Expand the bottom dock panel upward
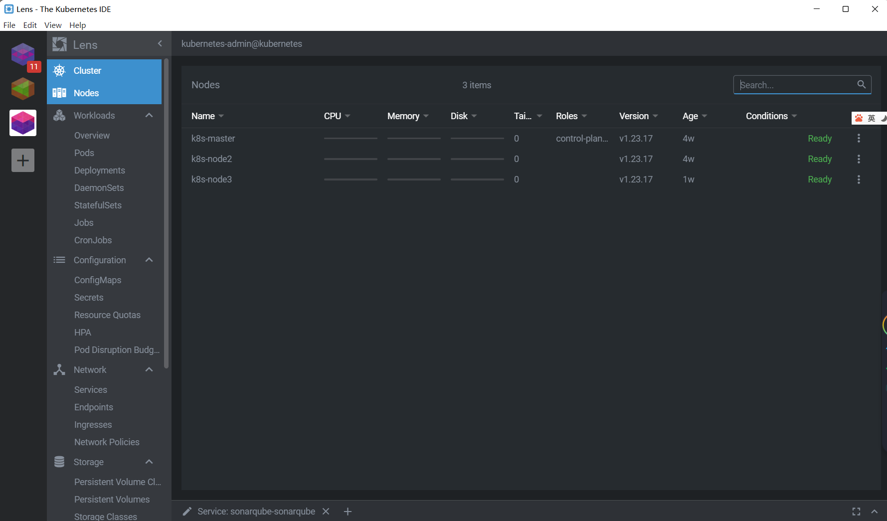This screenshot has height=521, width=887. pyautogui.click(x=875, y=512)
